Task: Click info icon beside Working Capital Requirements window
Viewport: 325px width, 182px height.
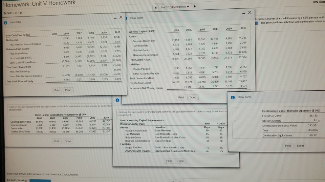Action: 117,100
